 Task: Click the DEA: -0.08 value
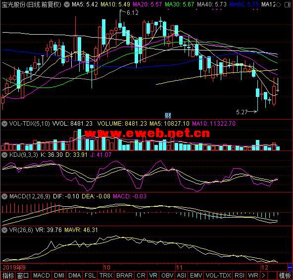click(x=96, y=196)
